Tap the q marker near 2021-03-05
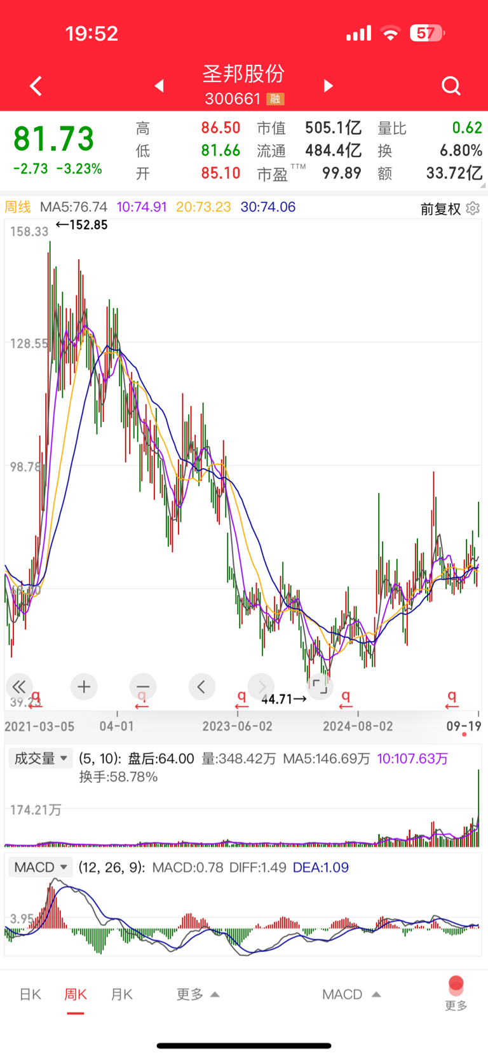Viewport: 488px width, 1058px height. (x=35, y=698)
